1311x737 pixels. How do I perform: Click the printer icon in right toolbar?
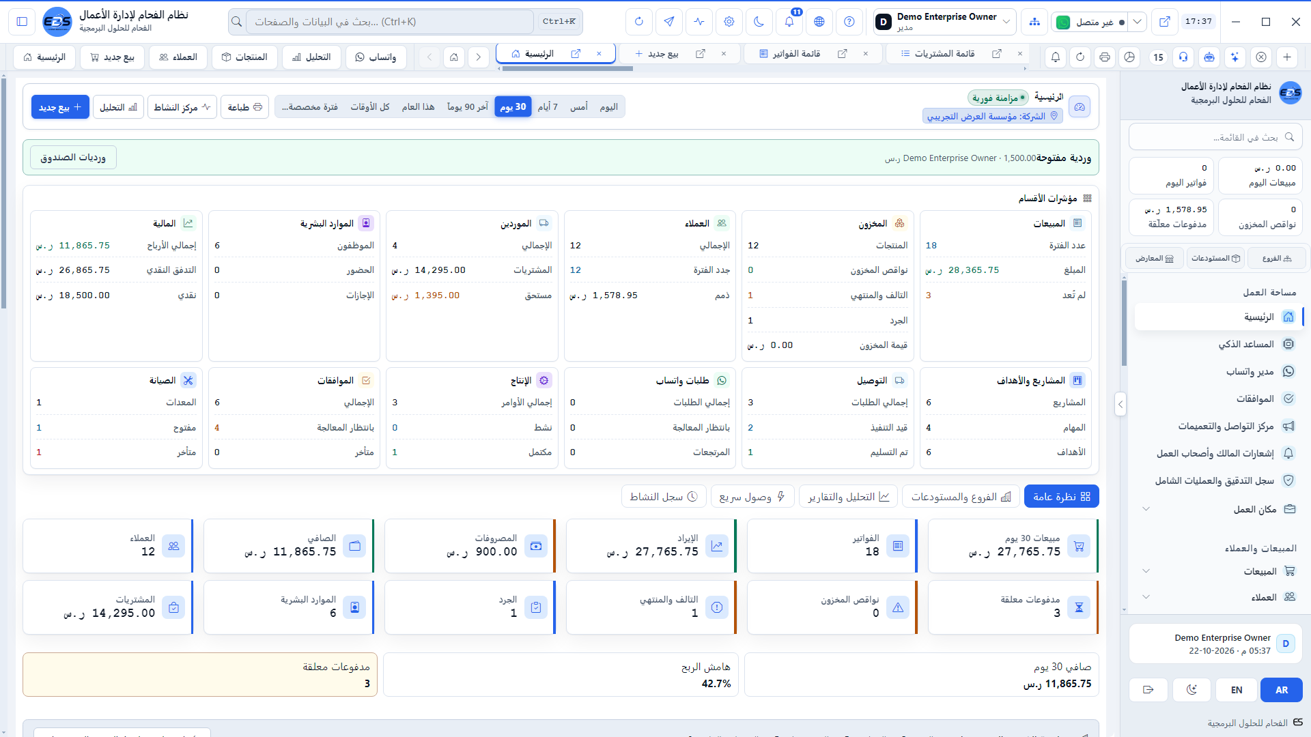pos(1105,57)
